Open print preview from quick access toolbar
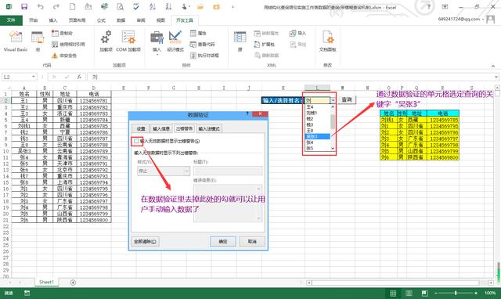The height and width of the screenshot is (299, 501). point(120,6)
